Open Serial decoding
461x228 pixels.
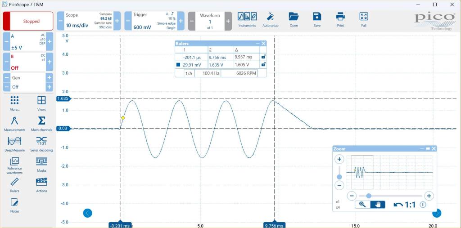41,143
